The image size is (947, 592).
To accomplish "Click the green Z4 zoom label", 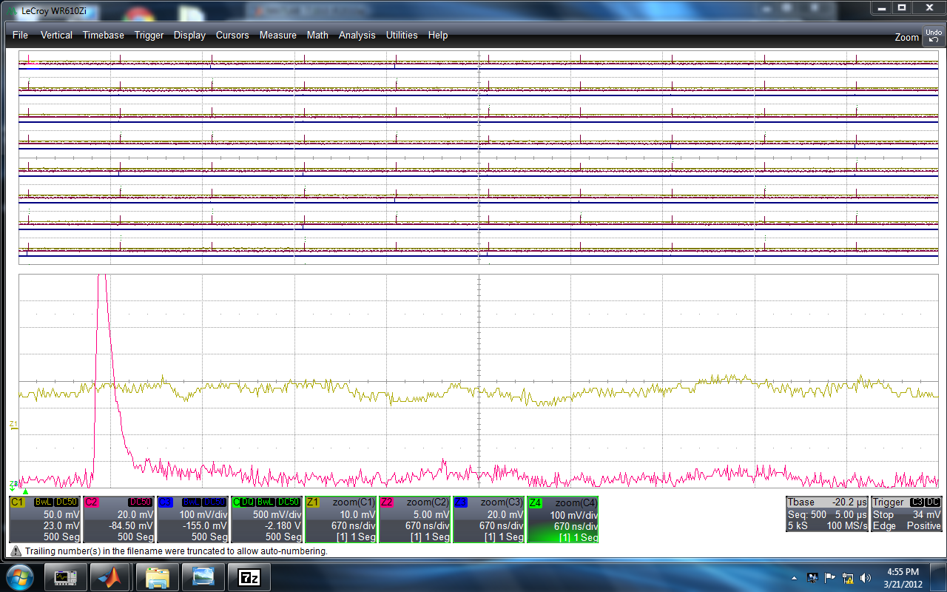I will click(535, 502).
